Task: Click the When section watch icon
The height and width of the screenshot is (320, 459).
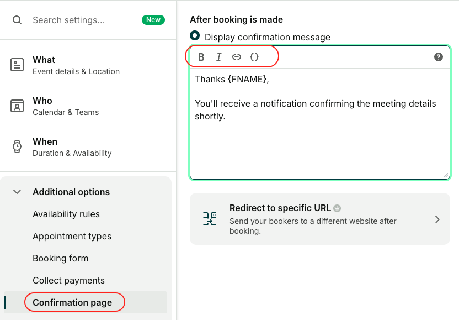Action: click(x=17, y=146)
